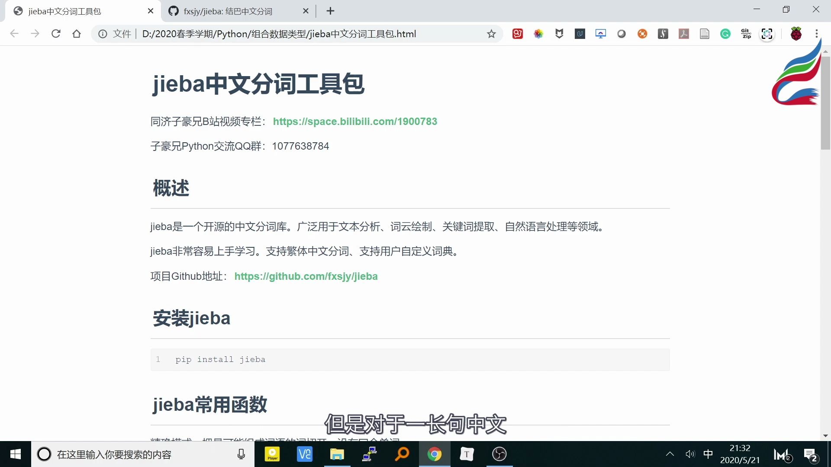This screenshot has height=467, width=831.
Task: Click the scrollbar up arrow
Action: point(825,51)
